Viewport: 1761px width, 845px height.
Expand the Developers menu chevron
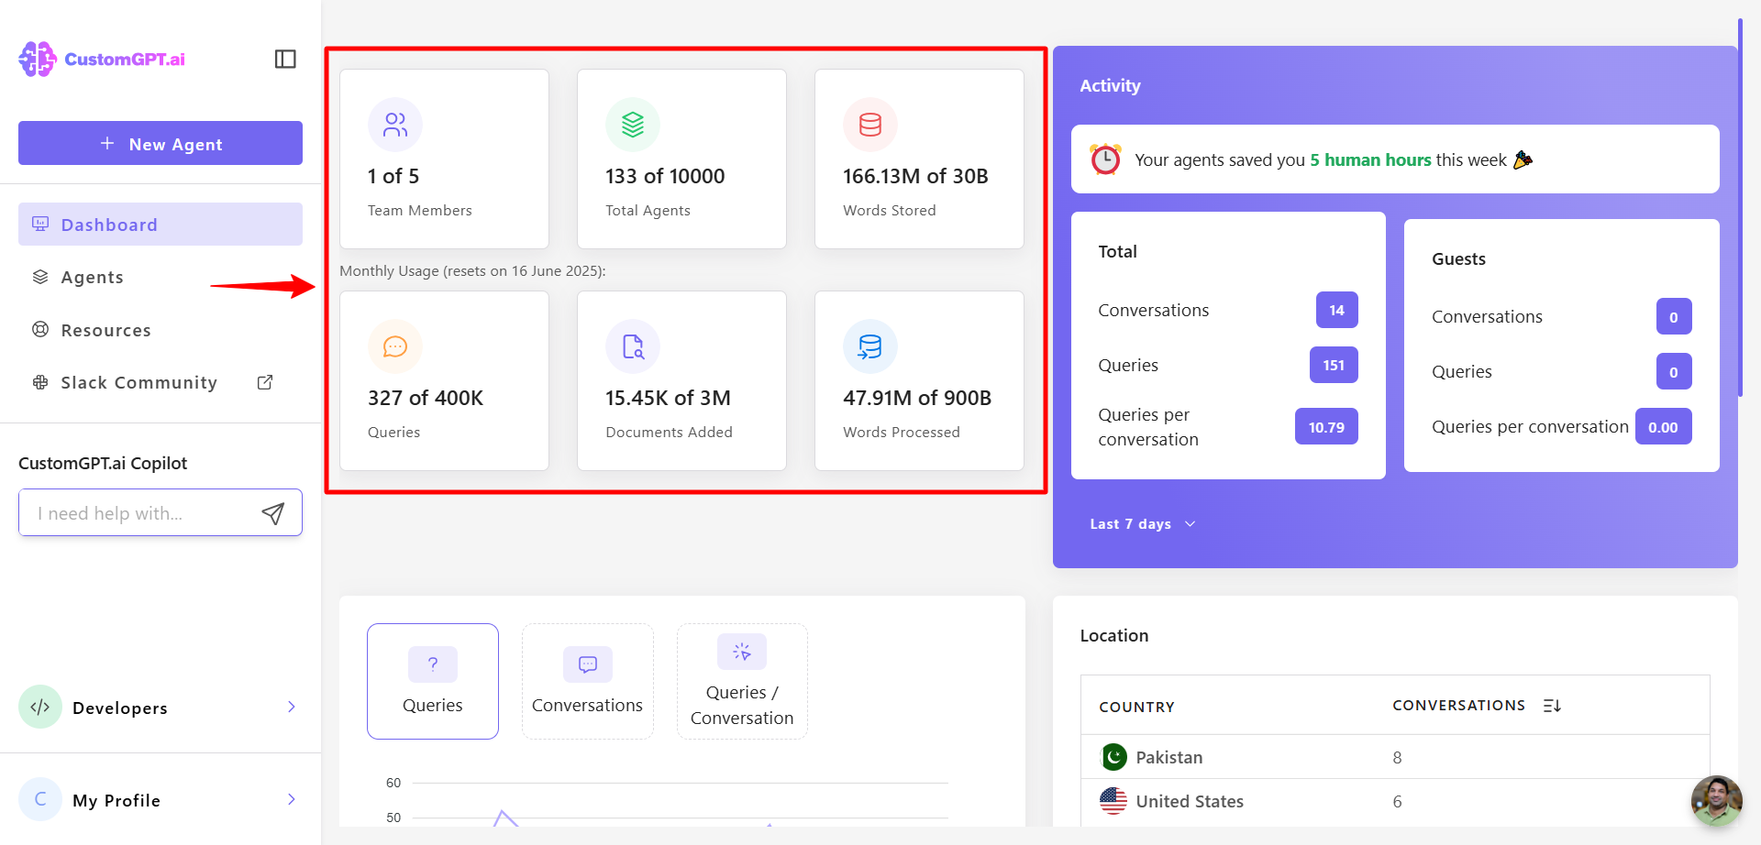coord(292,707)
